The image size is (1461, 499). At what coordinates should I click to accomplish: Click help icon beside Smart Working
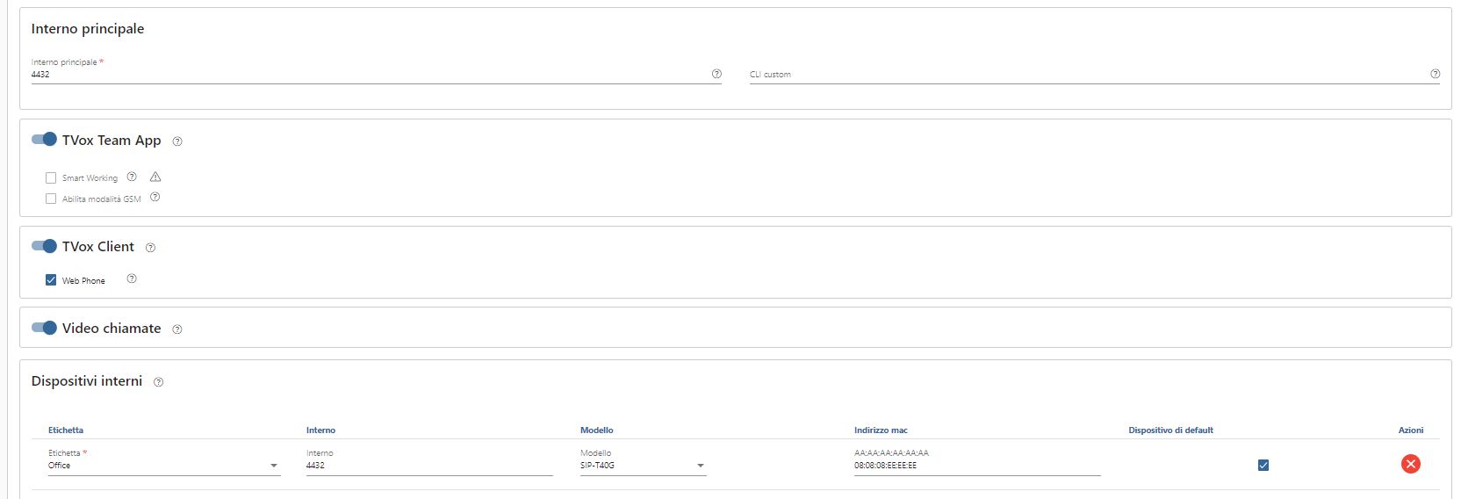pyautogui.click(x=132, y=177)
